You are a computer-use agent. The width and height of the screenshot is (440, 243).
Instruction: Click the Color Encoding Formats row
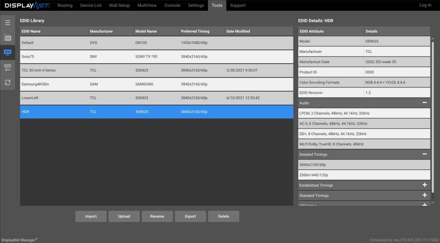point(364,82)
